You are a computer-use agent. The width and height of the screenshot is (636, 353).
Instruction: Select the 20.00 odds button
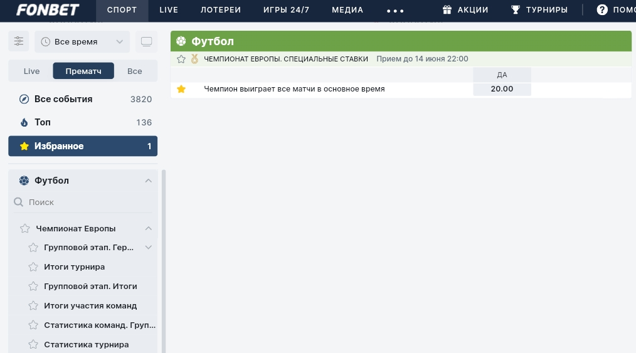[x=502, y=89]
